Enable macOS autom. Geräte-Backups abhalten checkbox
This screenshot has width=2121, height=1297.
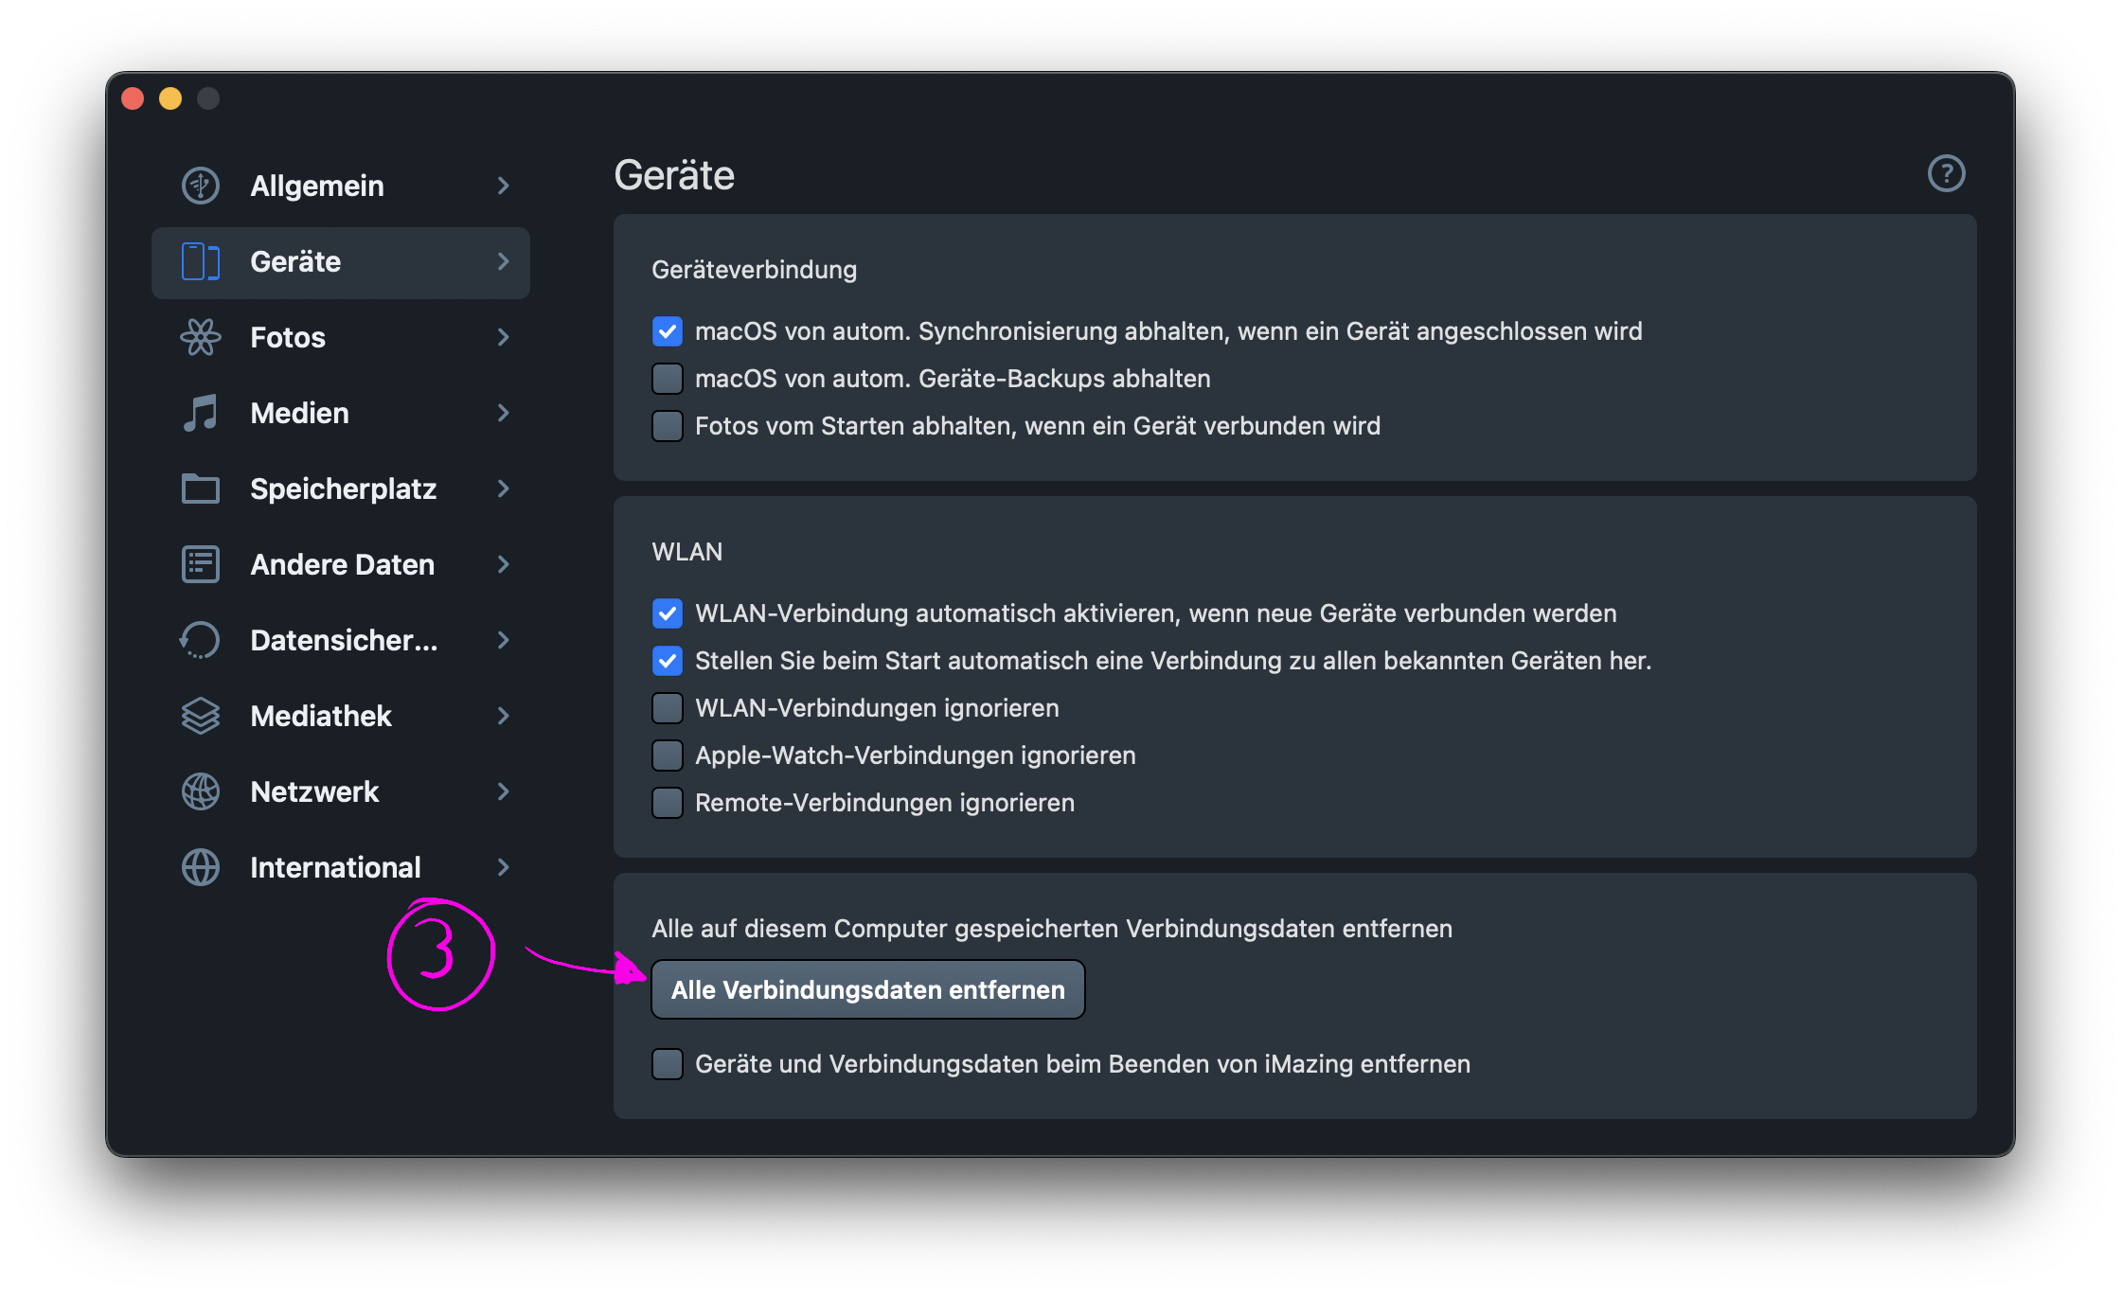(668, 379)
